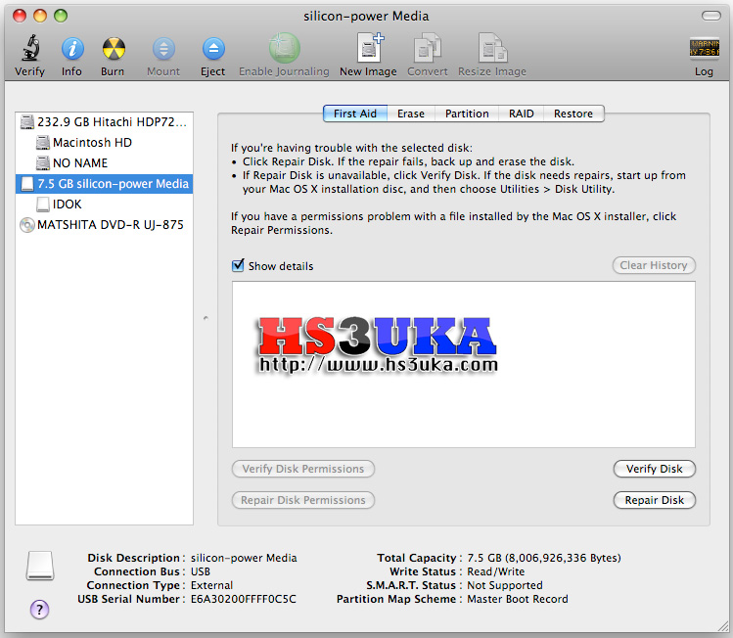Screen dimensions: 733x638
Task: Click the USB Serial Number value E6A30200FFFF0C5C
Action: (244, 599)
